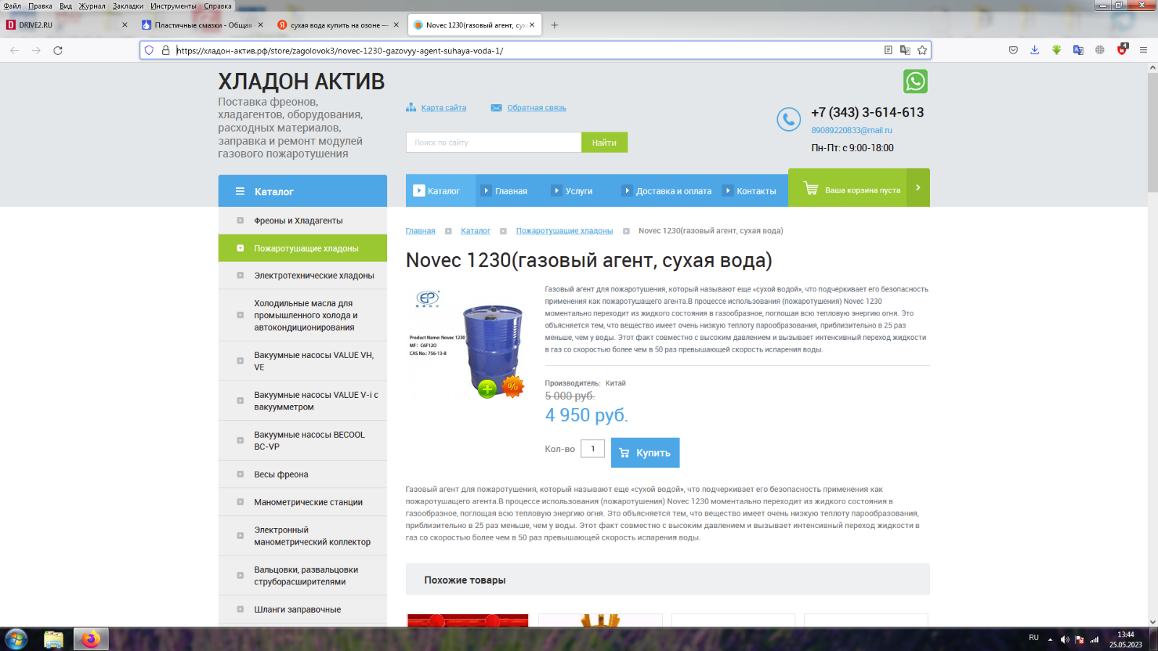Open the green download extension icon

pos(1057,50)
